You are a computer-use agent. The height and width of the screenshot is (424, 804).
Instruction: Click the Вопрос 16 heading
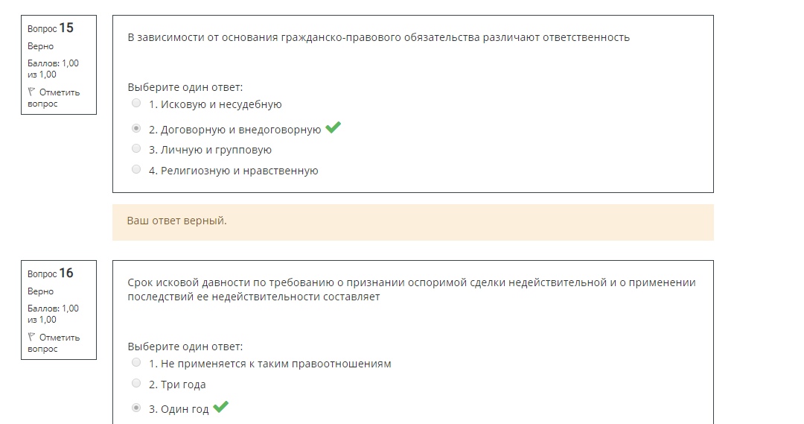point(51,273)
